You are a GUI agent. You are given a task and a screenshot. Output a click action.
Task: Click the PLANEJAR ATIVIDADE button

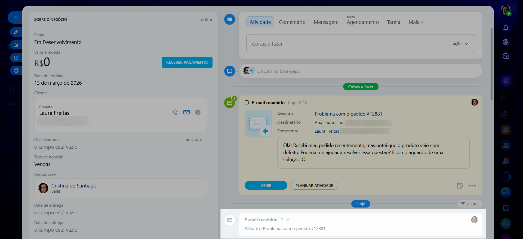(x=314, y=186)
